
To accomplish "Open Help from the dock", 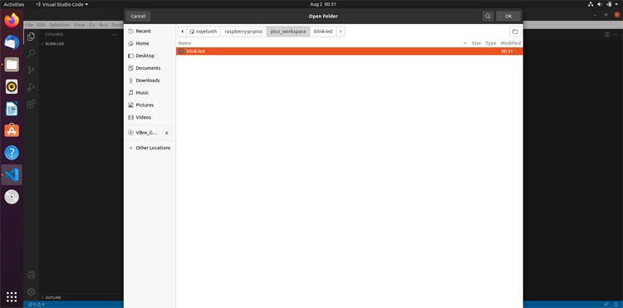I will click(x=12, y=153).
